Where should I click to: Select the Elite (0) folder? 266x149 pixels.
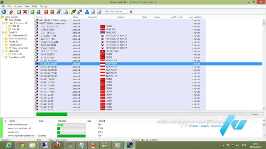point(16,29)
